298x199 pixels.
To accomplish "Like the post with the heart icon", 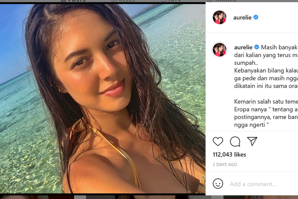I will 218,142.
